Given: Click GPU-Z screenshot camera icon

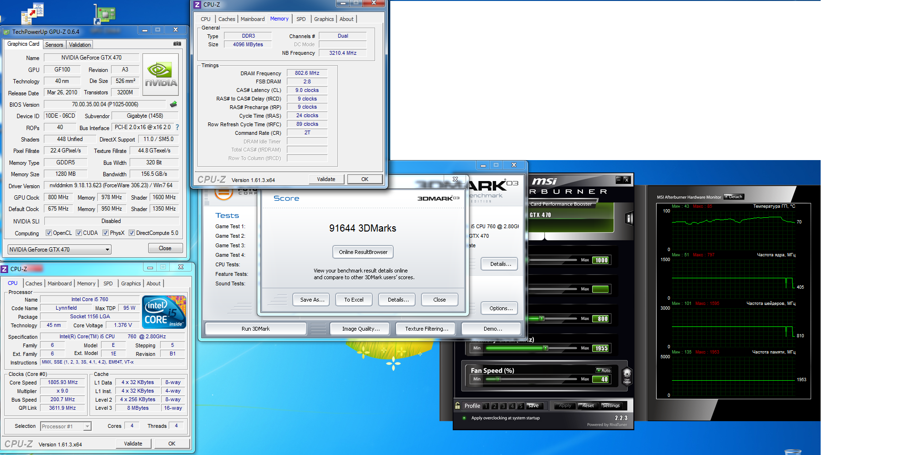Looking at the screenshot, I should (177, 44).
